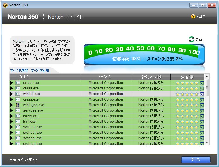Expand the winlogon.exe process row
This screenshot has height=167, width=219.
click(11, 105)
